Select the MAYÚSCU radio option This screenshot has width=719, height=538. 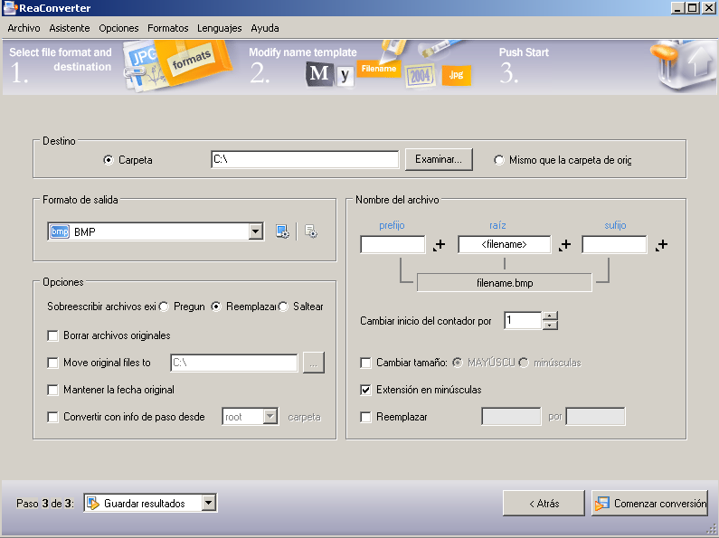pyautogui.click(x=457, y=363)
